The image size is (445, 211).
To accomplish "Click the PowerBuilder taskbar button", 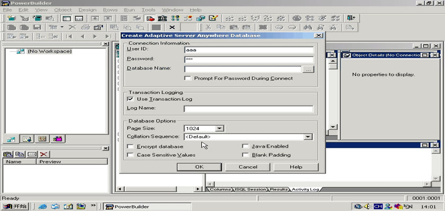I will click(x=147, y=207).
